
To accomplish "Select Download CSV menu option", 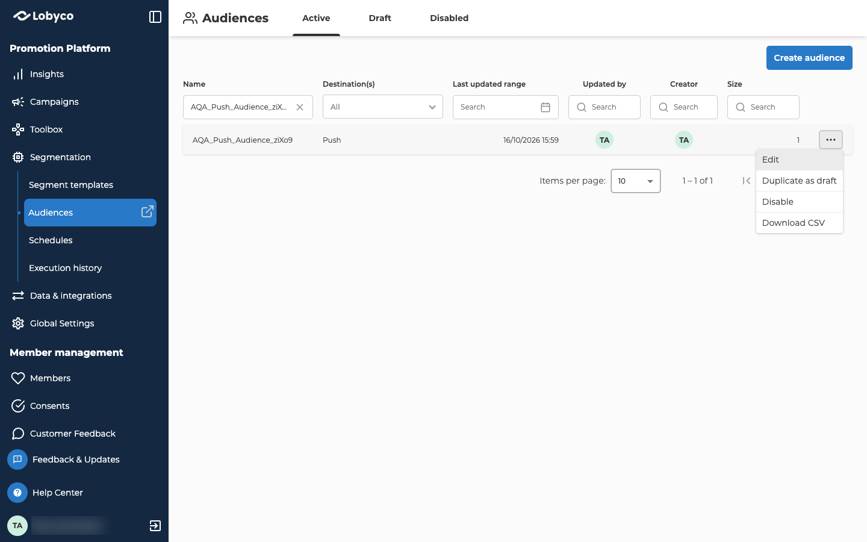I will [x=800, y=223].
